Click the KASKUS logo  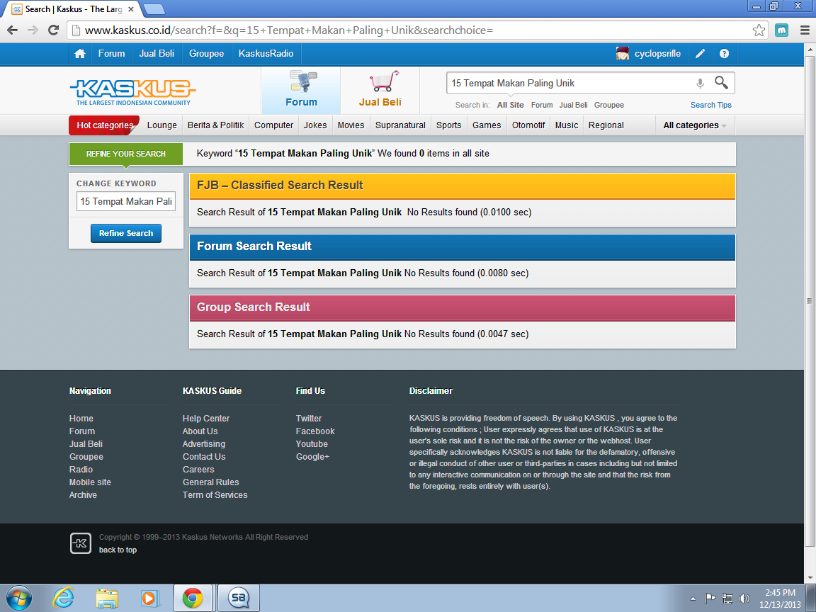pyautogui.click(x=132, y=92)
